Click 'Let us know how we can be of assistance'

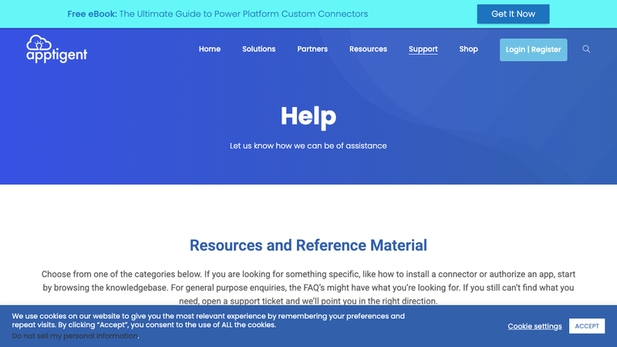click(308, 146)
